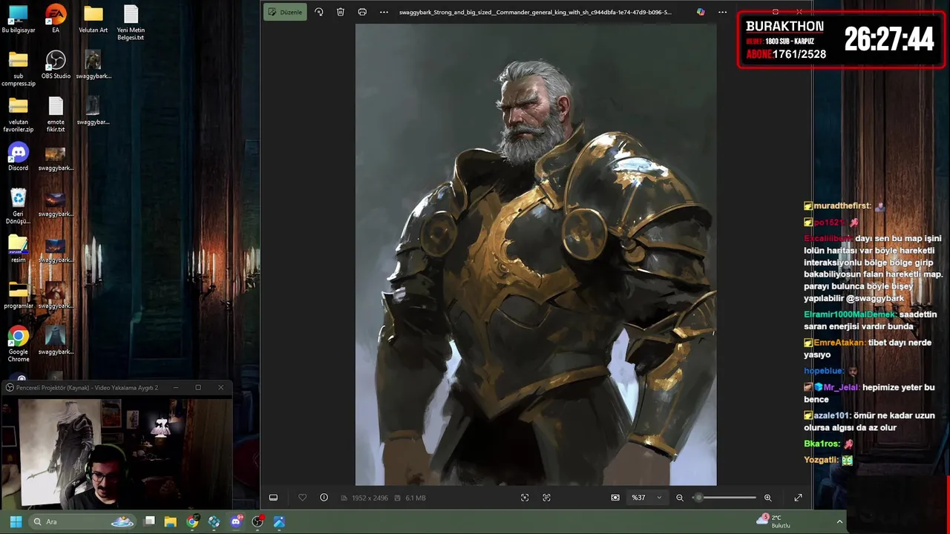This screenshot has height=534, width=950.
Task: Select the swaggybark image thumbnail beside OBS Studio
Action: click(93, 65)
